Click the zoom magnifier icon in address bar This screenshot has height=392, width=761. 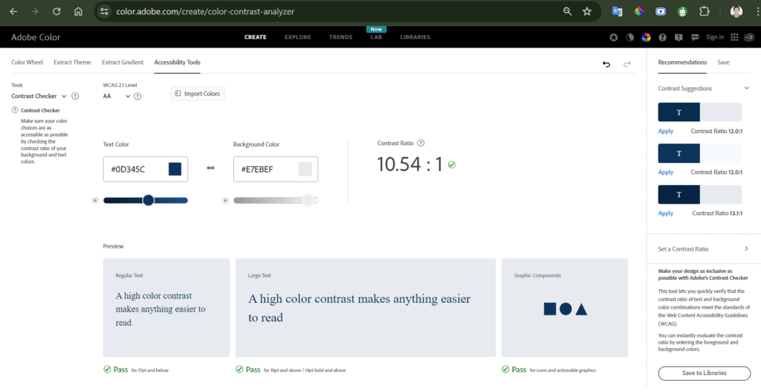click(567, 12)
